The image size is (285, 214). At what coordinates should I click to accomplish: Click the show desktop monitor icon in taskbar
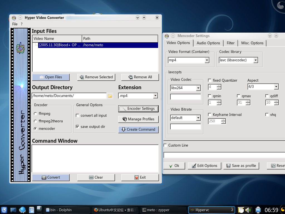tap(13, 210)
